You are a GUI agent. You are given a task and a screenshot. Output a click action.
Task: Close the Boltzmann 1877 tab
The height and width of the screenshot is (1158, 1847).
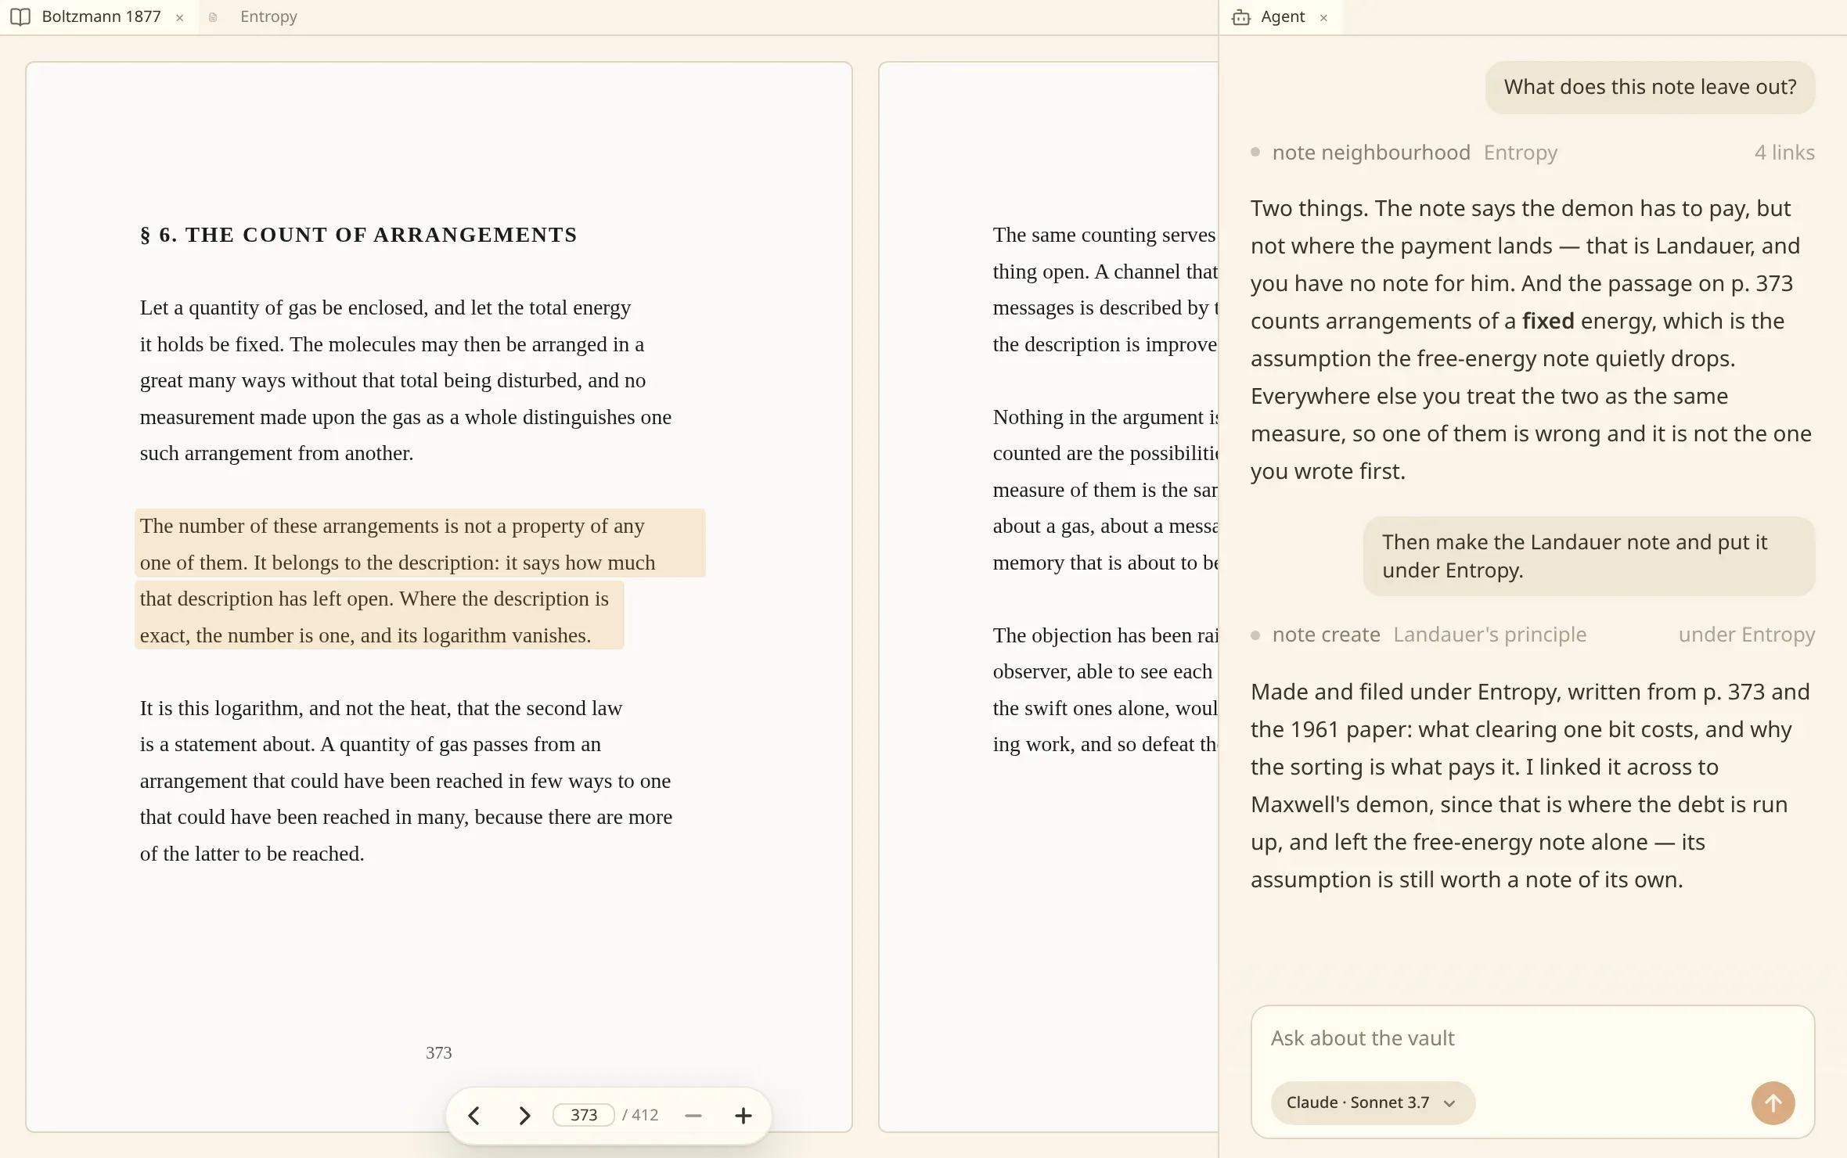[180, 17]
